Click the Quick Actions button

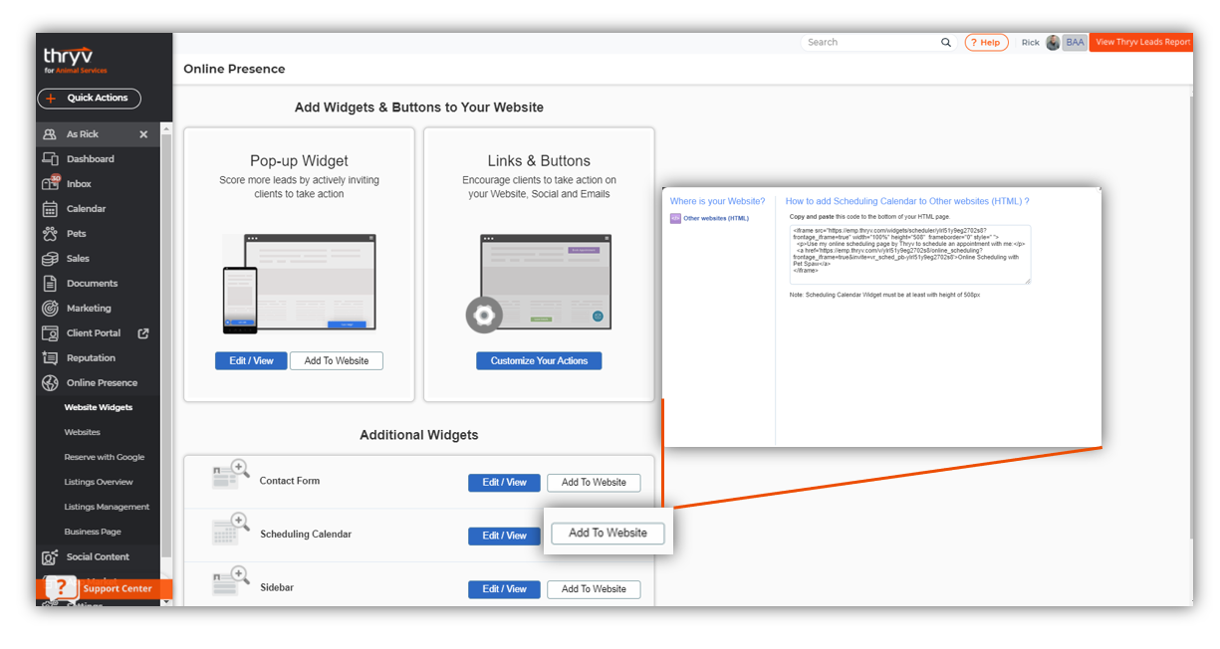pyautogui.click(x=89, y=99)
